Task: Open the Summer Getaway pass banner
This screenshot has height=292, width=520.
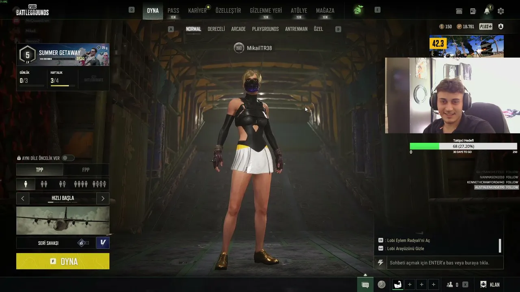Action: tap(63, 54)
